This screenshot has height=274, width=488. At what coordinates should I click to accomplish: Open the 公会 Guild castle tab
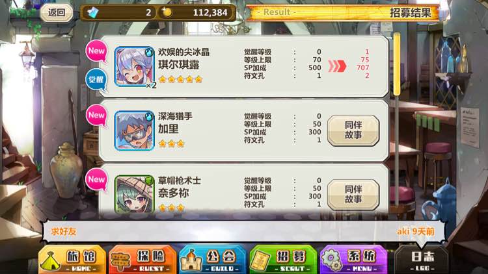click(x=213, y=260)
